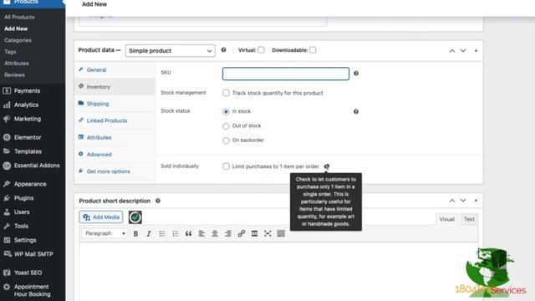
Task: Open Appointment Hour Booking menu
Action: [x=33, y=290]
